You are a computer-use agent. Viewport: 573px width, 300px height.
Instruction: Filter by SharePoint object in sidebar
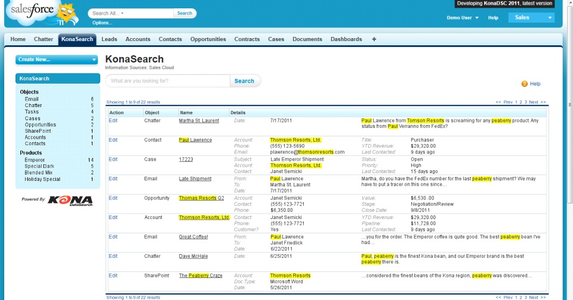[38, 131]
